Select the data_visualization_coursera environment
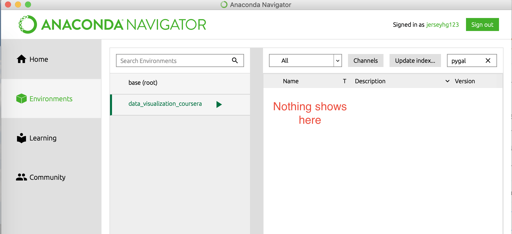 point(180,105)
